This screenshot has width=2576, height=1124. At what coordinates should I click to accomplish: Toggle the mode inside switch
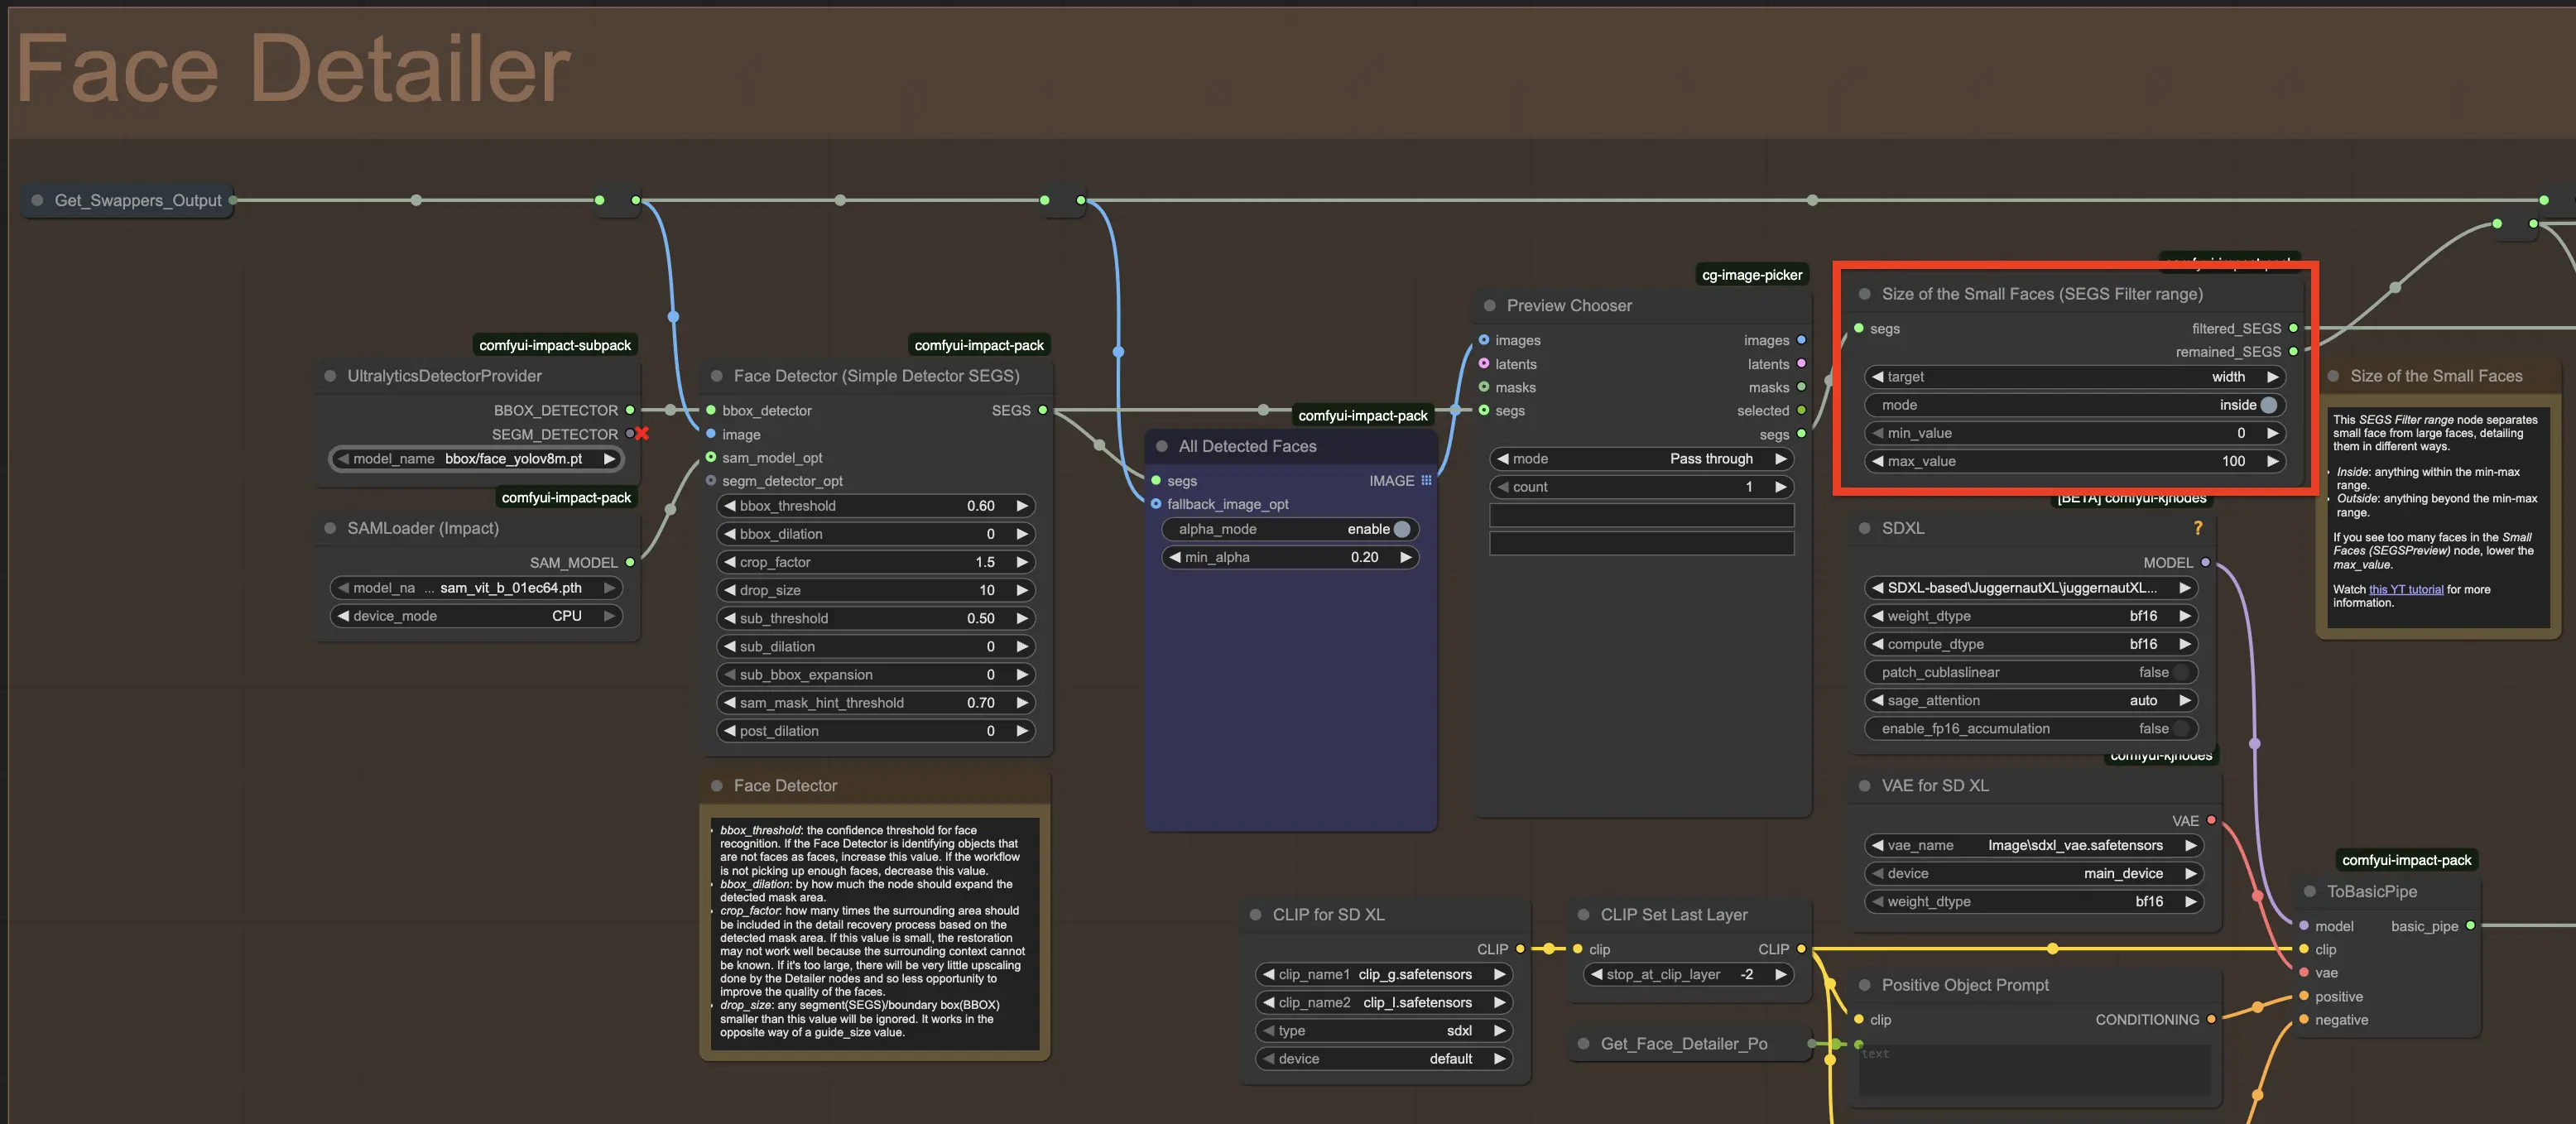[x=2268, y=405]
